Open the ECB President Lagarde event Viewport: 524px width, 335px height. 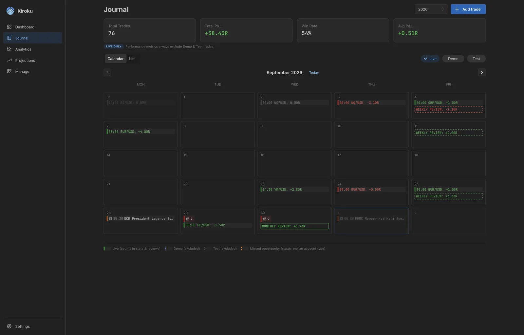click(141, 218)
